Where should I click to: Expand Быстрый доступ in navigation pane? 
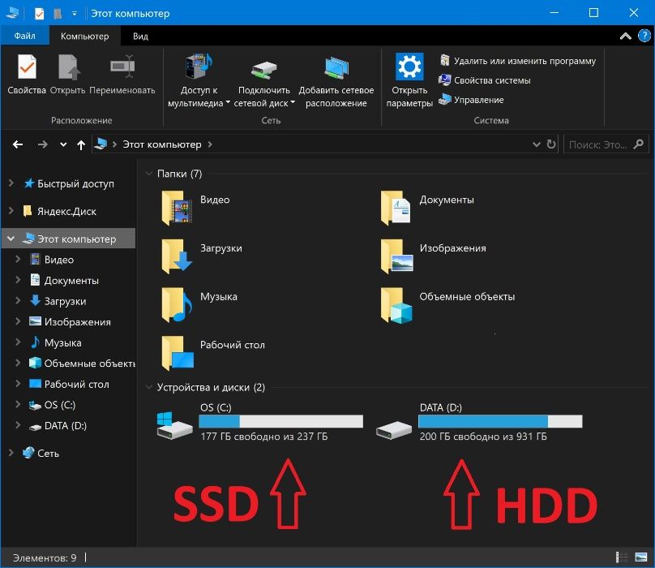pos(11,183)
